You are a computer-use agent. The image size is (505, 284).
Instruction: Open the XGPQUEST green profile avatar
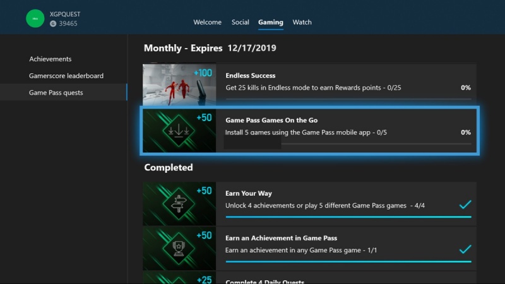(35, 18)
